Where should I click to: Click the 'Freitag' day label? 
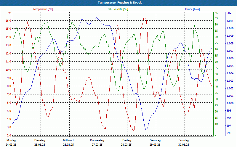click(x=127, y=140)
